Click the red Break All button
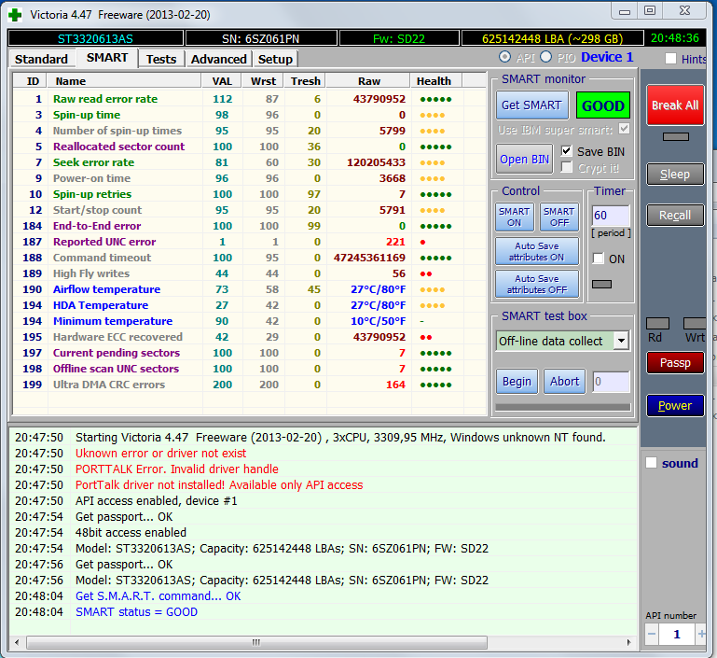 pos(675,105)
